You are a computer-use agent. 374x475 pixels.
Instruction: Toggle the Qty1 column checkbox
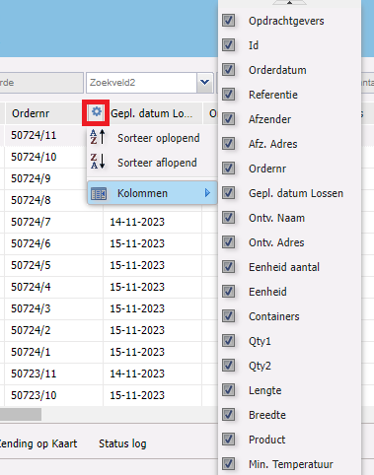[228, 341]
